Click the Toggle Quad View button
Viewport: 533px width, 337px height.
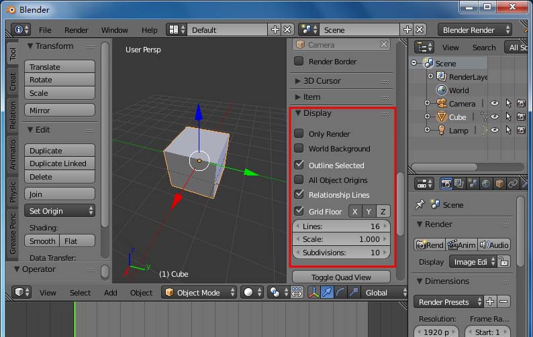(341, 277)
